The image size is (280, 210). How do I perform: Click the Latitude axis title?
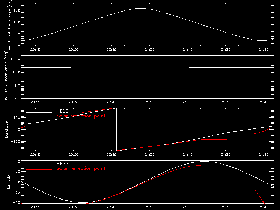pyautogui.click(x=8, y=182)
